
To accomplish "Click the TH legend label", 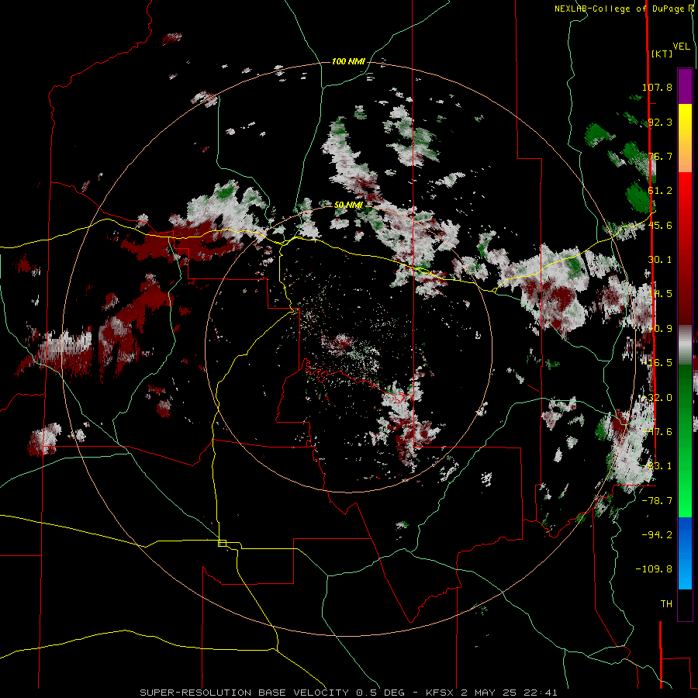I will click(x=666, y=604).
